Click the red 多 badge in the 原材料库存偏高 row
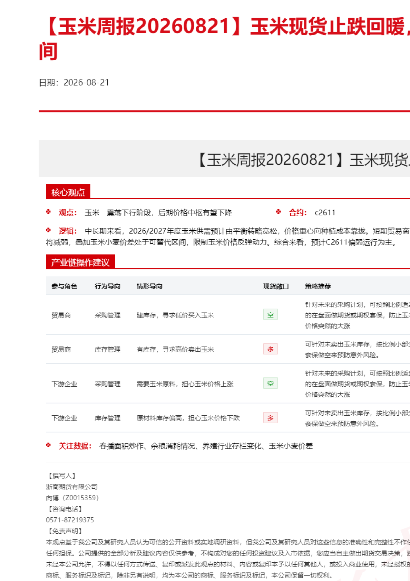Image resolution: width=410 pixels, height=581 pixels. pyautogui.click(x=270, y=418)
